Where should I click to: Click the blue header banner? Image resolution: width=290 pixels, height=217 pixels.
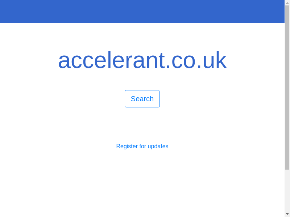tap(142, 12)
